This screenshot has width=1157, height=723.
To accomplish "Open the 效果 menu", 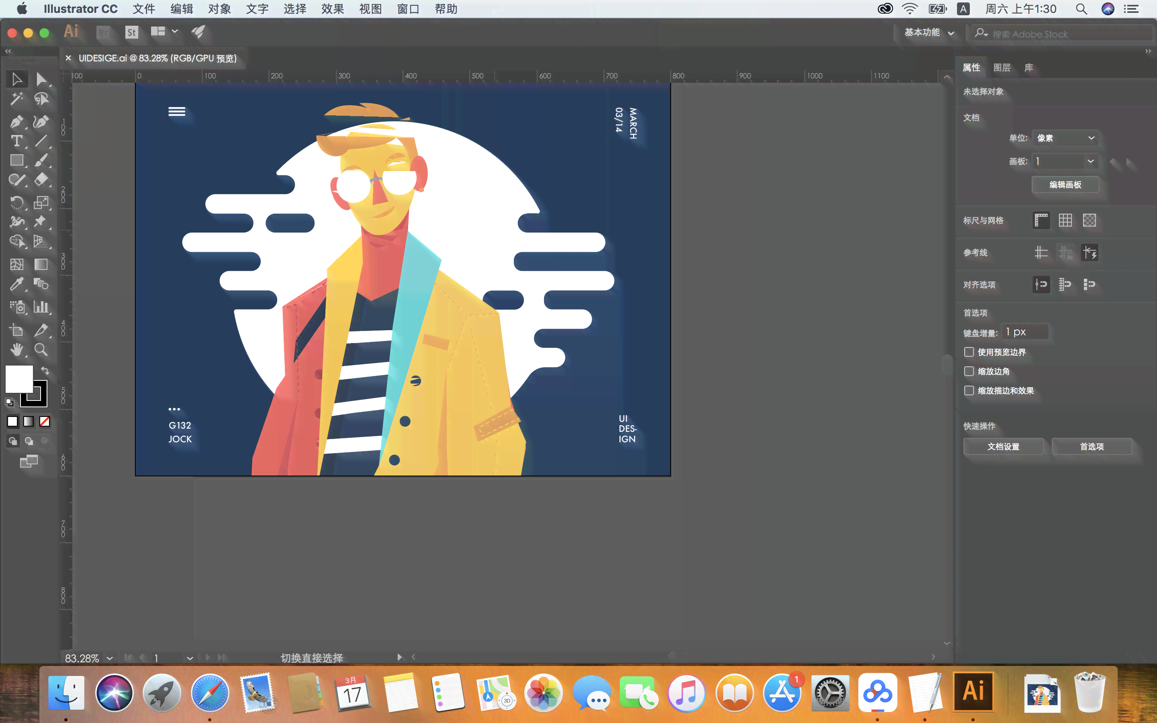I will click(x=333, y=9).
